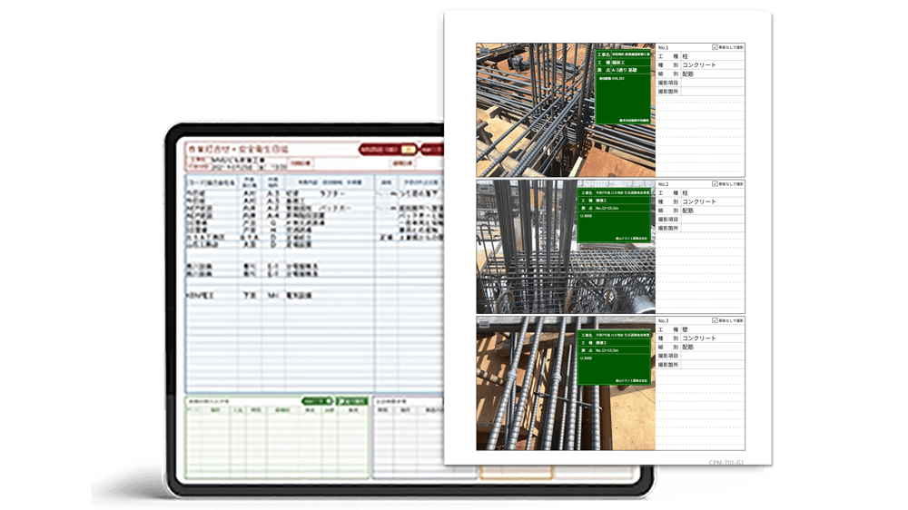Toggle the No.3 photo blackboard checkbox
The width and height of the screenshot is (908, 510).
[716, 320]
